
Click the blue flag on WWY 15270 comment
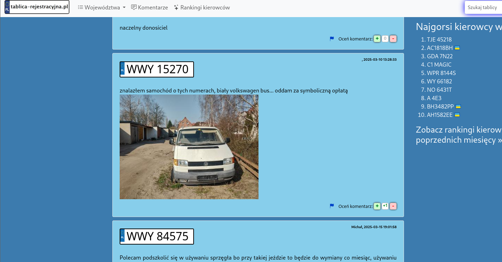coord(332,206)
